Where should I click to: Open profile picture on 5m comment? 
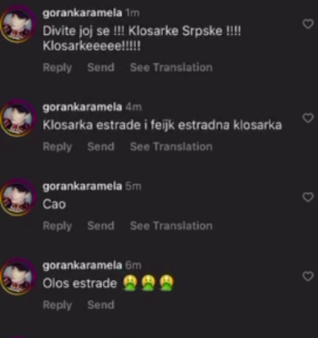(x=18, y=197)
